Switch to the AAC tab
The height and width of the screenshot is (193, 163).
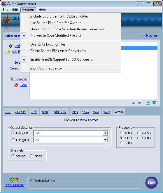click(x=8, y=112)
